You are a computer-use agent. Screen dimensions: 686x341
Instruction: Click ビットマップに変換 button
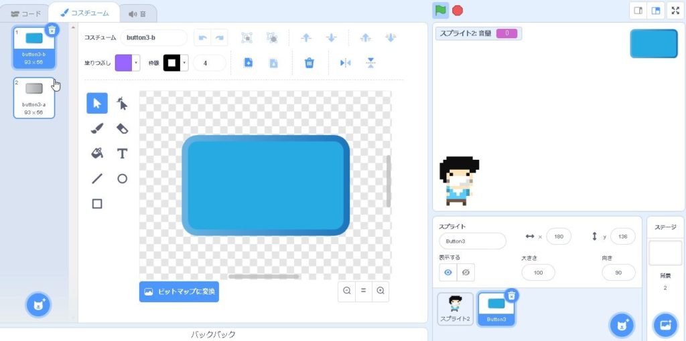point(179,292)
